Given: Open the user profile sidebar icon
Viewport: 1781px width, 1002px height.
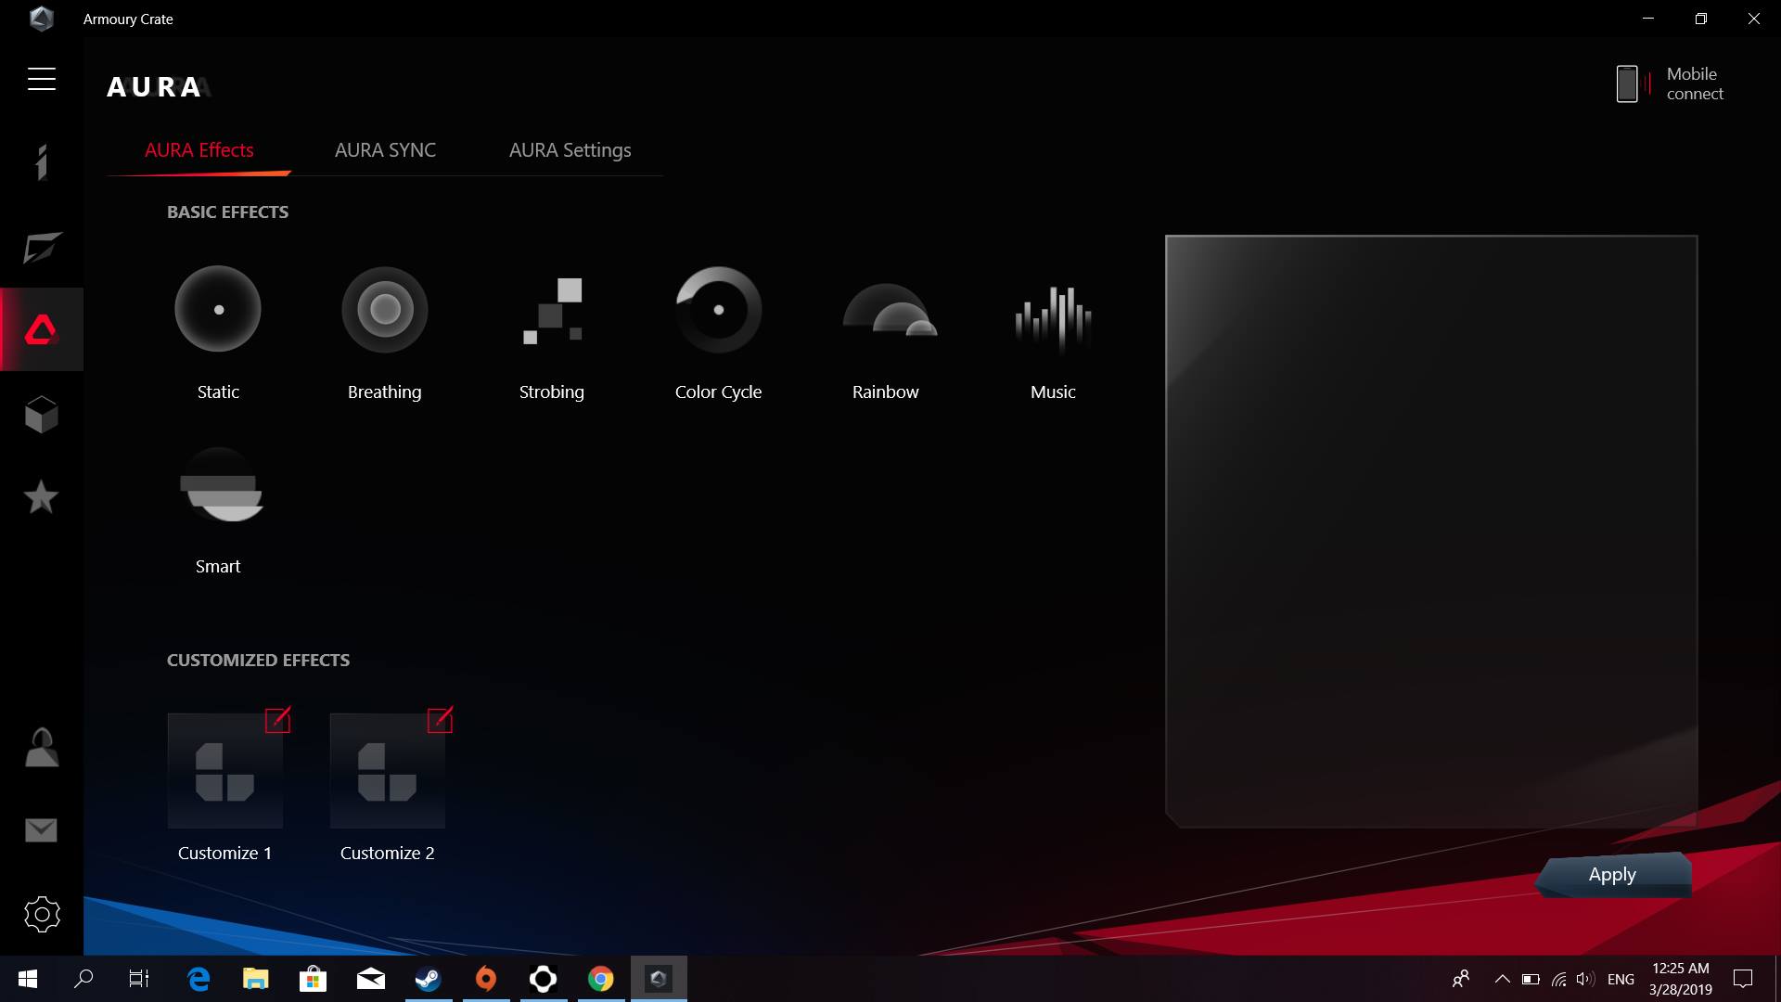Looking at the screenshot, I should point(41,747).
